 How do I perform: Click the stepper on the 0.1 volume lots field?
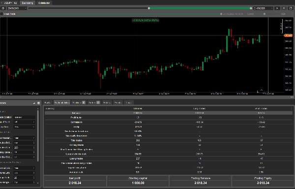tap(34, 173)
